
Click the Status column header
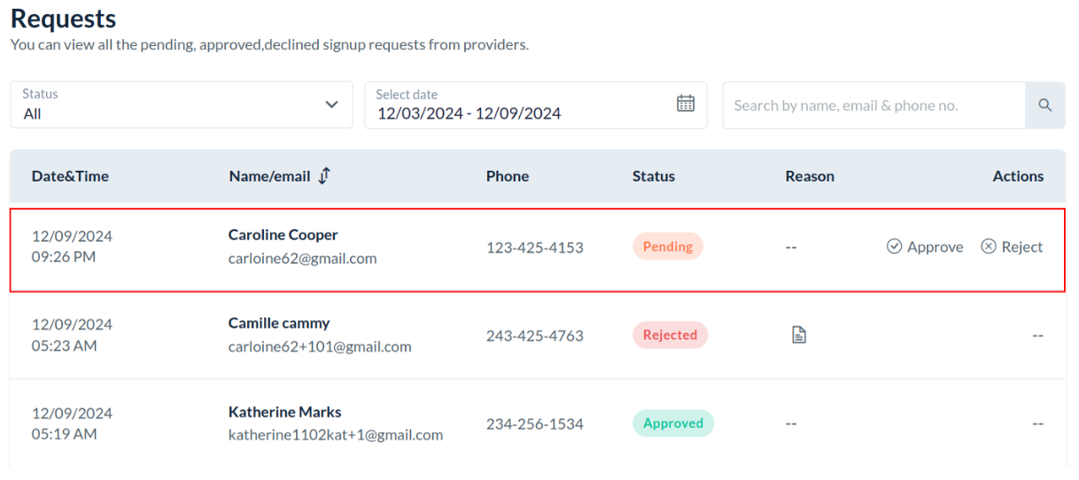(x=654, y=176)
